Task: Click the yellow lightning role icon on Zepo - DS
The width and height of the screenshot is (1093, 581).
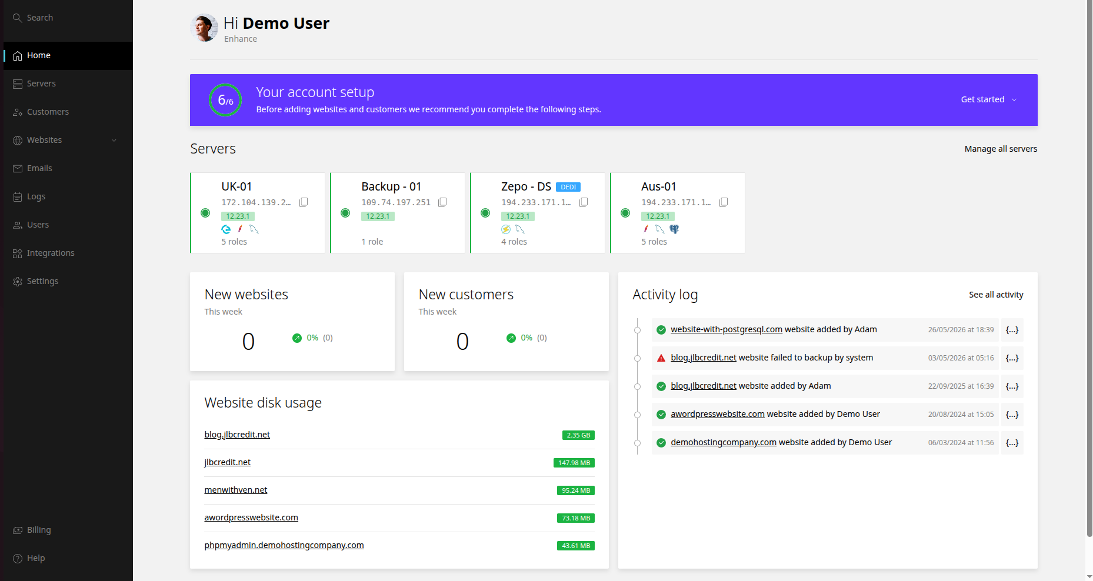Action: [x=506, y=229]
